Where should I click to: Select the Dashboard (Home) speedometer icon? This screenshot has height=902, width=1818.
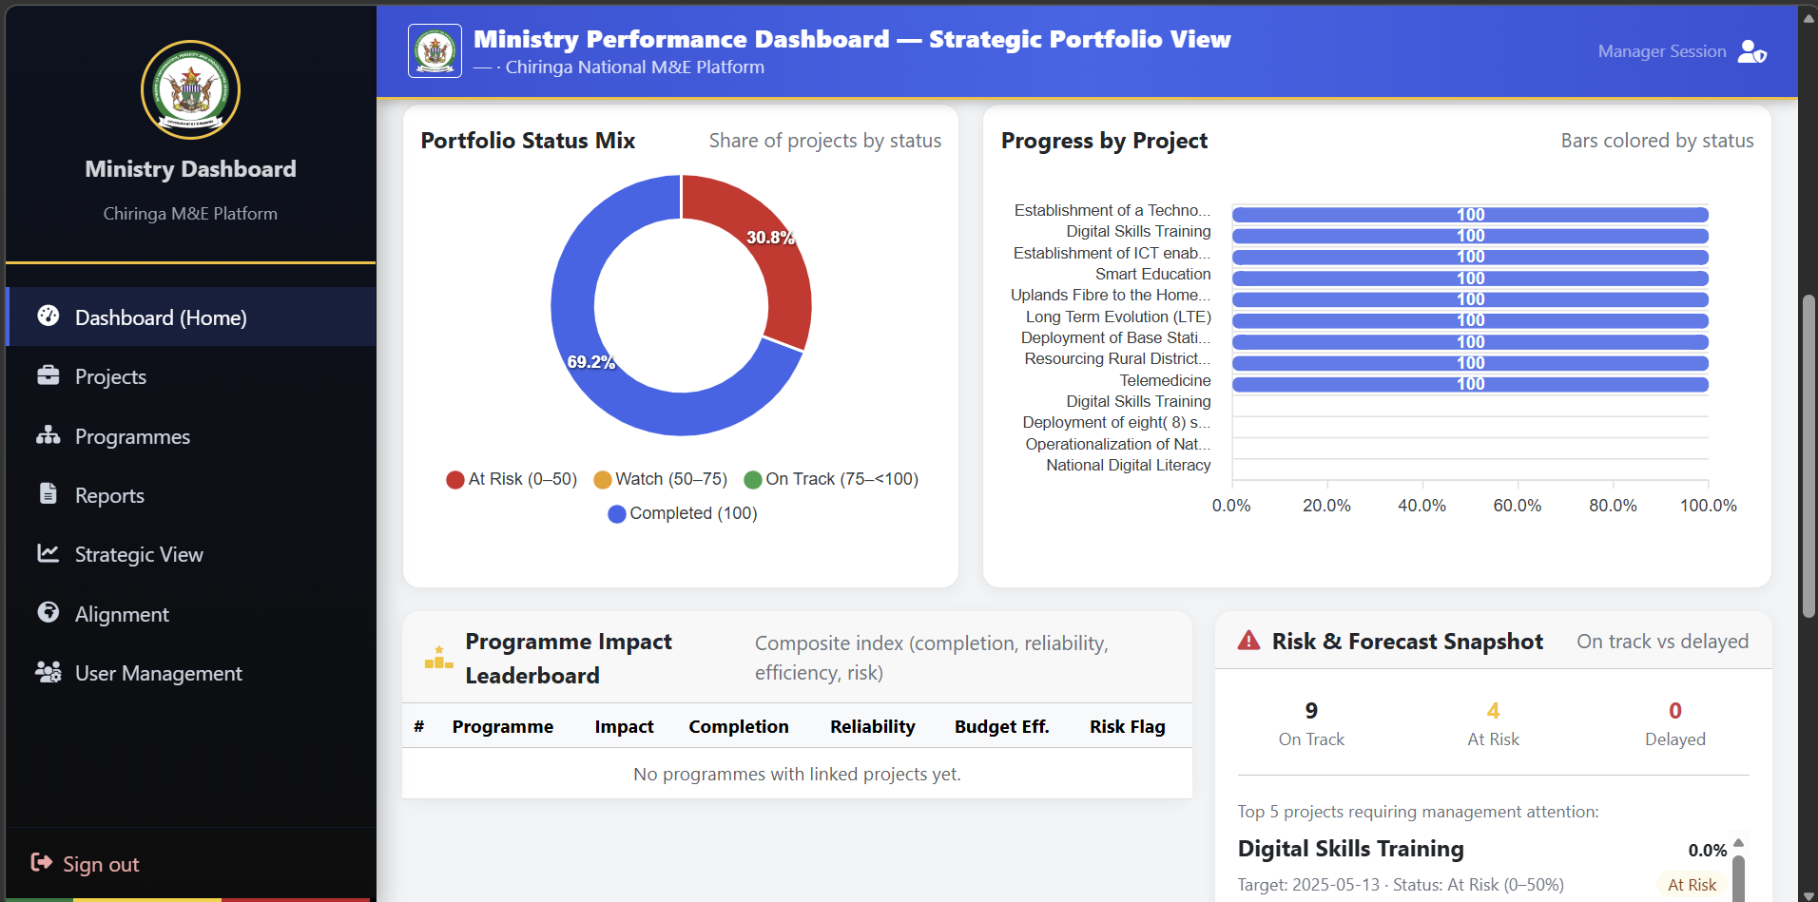(48, 317)
